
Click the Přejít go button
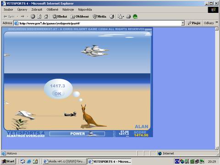pos(194,23)
